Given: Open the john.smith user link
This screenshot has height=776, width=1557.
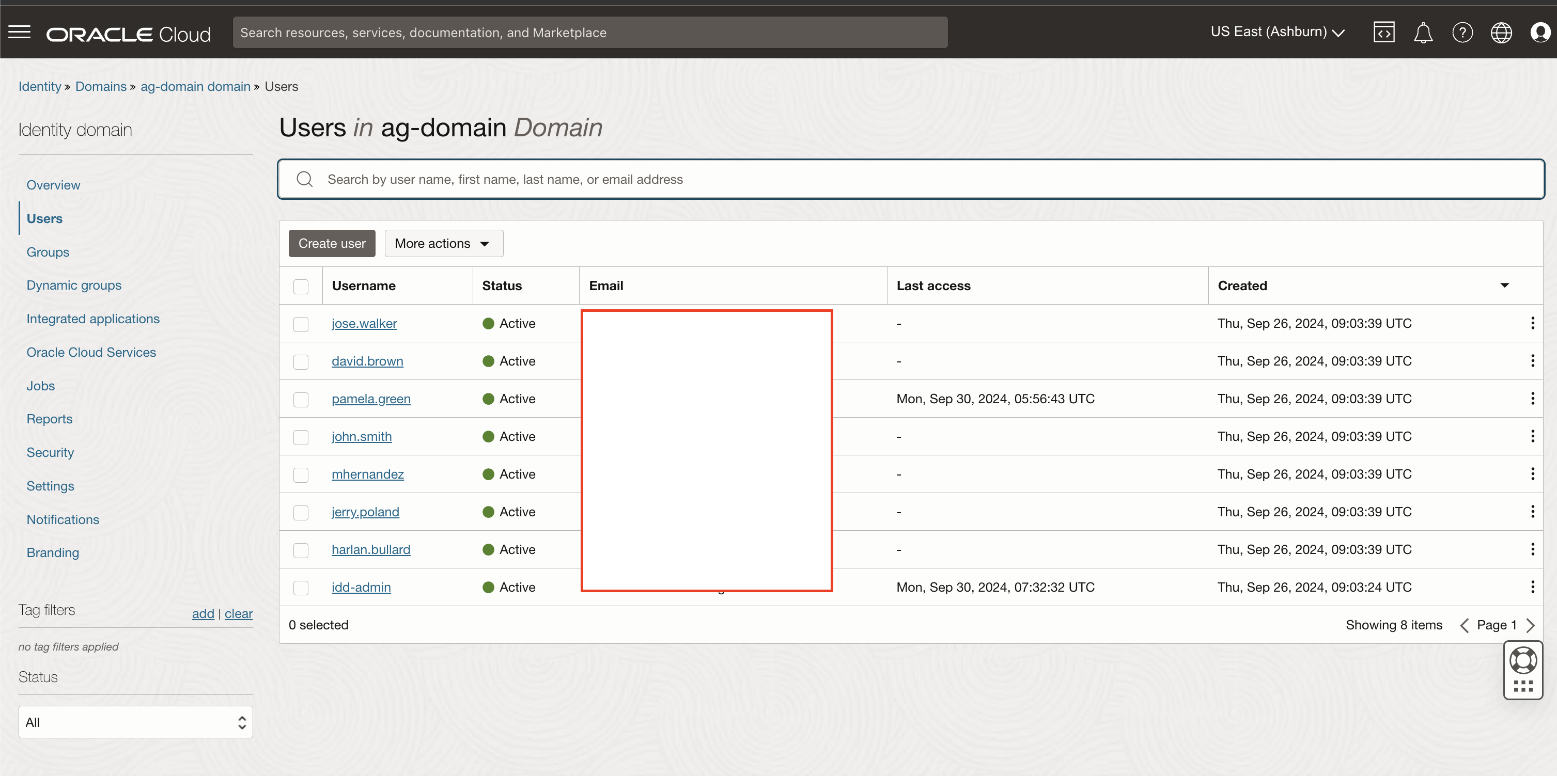Looking at the screenshot, I should (362, 436).
